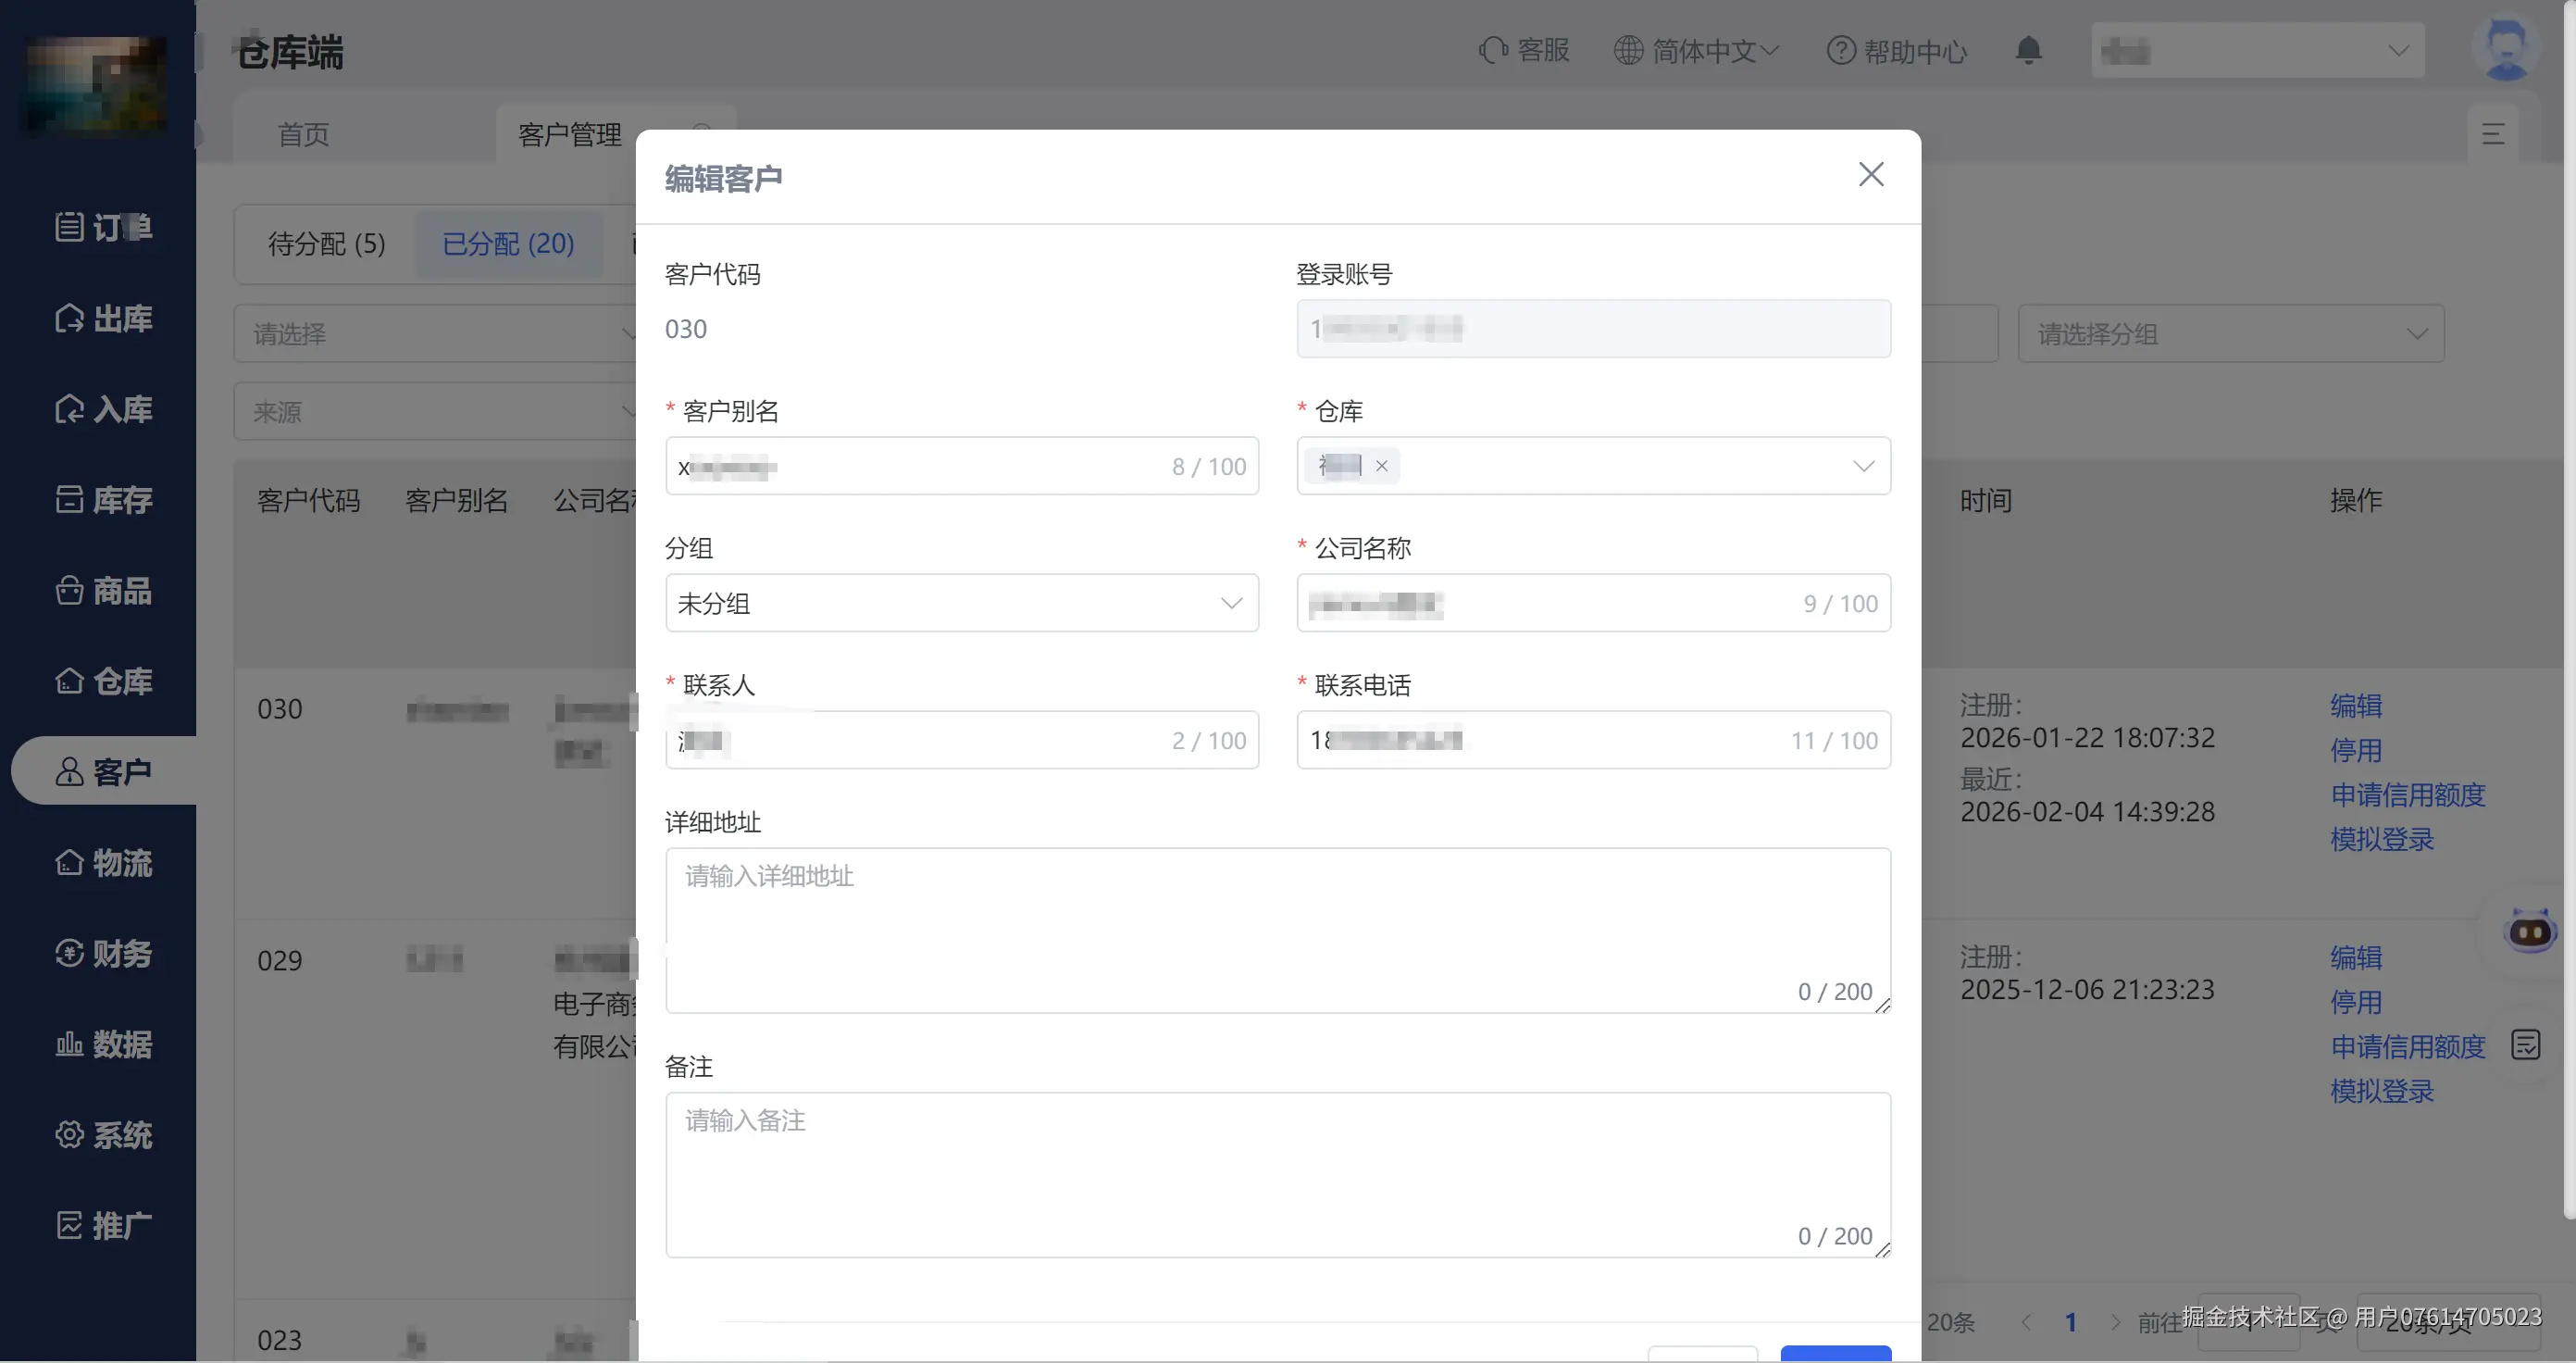Open the System settings sidebar item
Viewport: 2576px width, 1363px height.
104,1135
